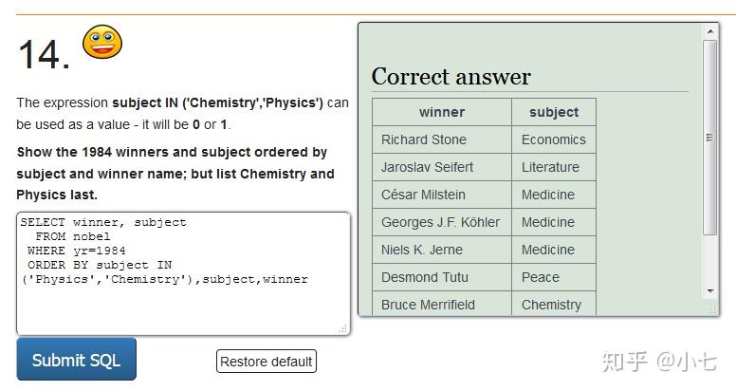The height and width of the screenshot is (391, 736).
Task: Click the results panel scrollbar thumb
Action: tap(710, 138)
